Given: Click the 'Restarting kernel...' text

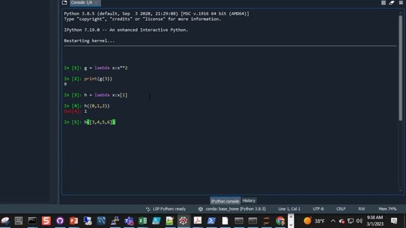Looking at the screenshot, I should 89,41.
